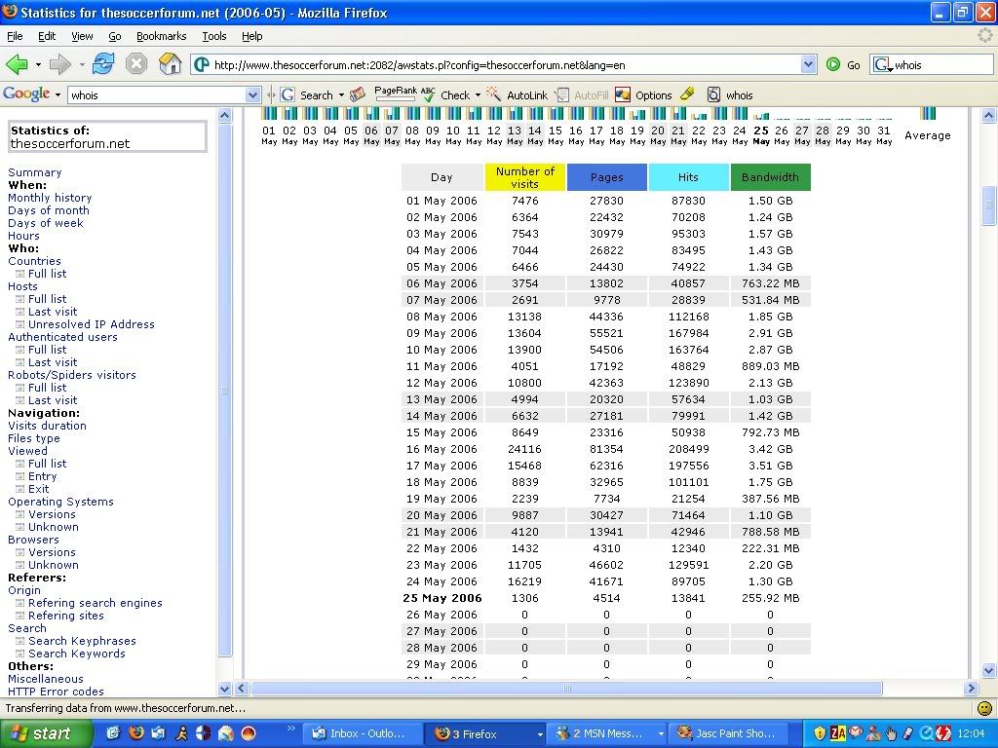Screen dimensions: 998x748
Task: Open the Robots/Spiders visitors link
Action: pos(72,375)
